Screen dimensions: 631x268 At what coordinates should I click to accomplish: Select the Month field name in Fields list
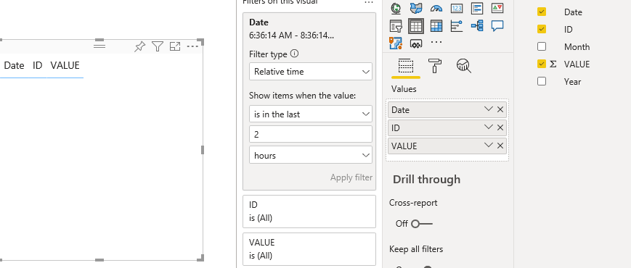coord(577,47)
